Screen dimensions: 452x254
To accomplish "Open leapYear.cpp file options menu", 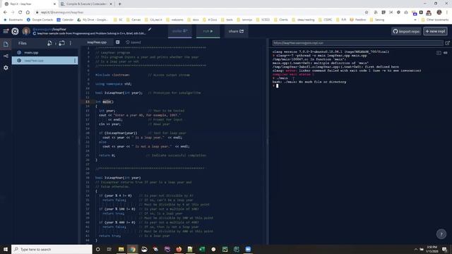I will click(x=75, y=61).
